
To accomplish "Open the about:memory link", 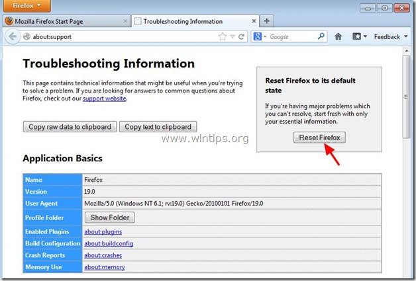I will click(105, 267).
